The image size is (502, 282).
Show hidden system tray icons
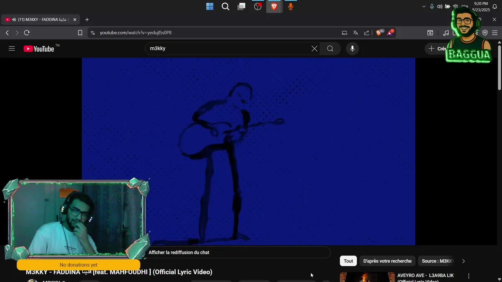[424, 7]
